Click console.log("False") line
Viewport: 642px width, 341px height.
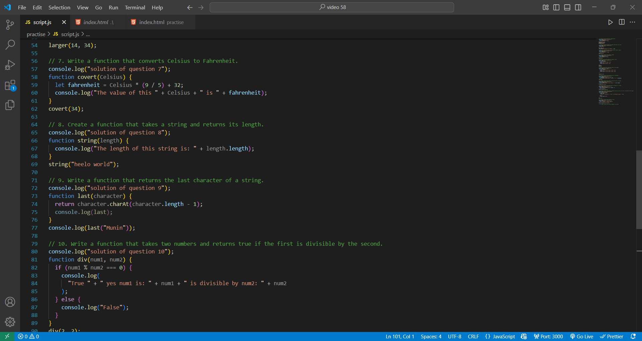pos(95,307)
